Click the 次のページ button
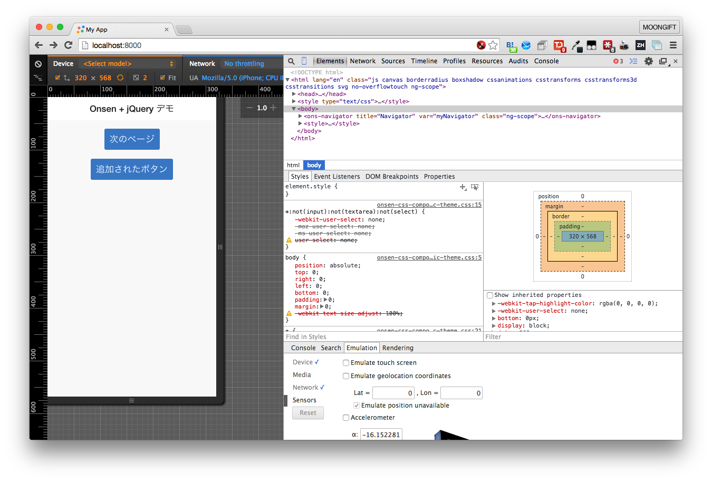 coord(132,139)
